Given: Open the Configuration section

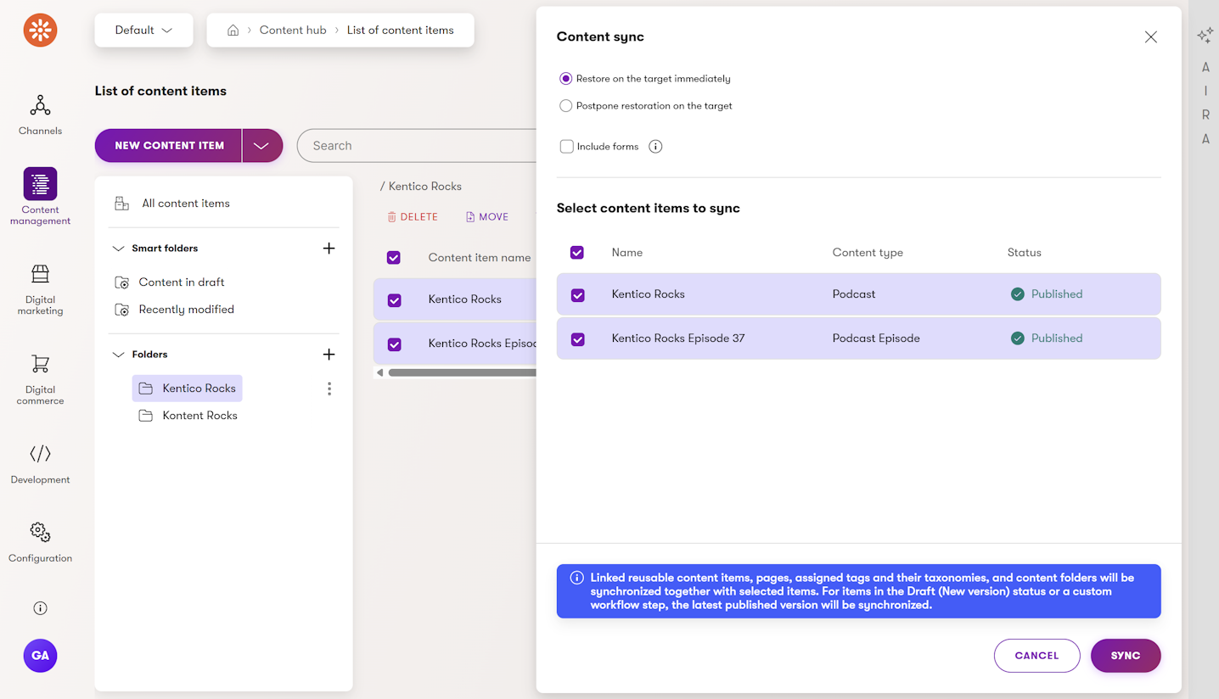Looking at the screenshot, I should (x=40, y=543).
